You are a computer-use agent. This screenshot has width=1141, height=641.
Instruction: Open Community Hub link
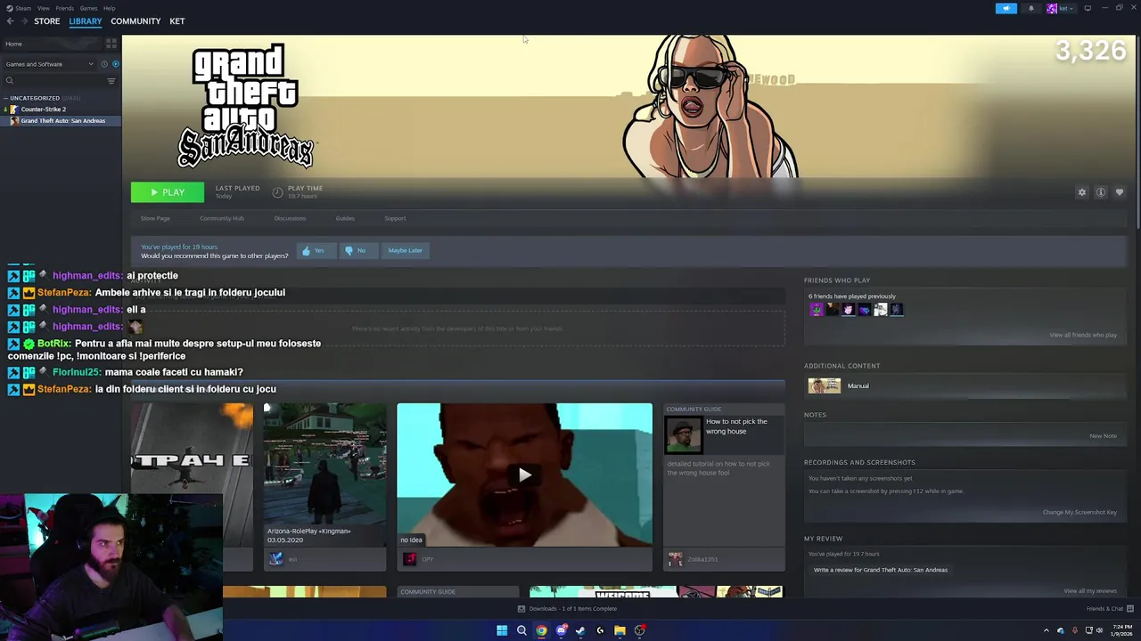(222, 218)
